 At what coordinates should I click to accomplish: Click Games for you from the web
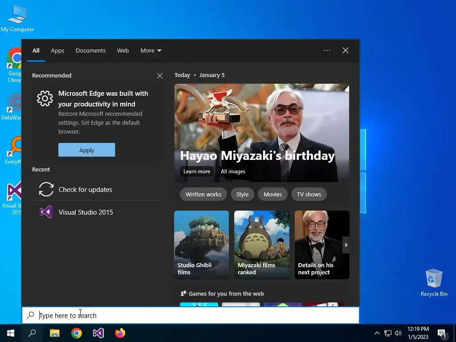(226, 293)
